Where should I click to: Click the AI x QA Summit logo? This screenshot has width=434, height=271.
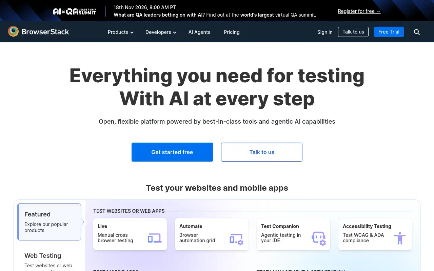click(x=75, y=11)
